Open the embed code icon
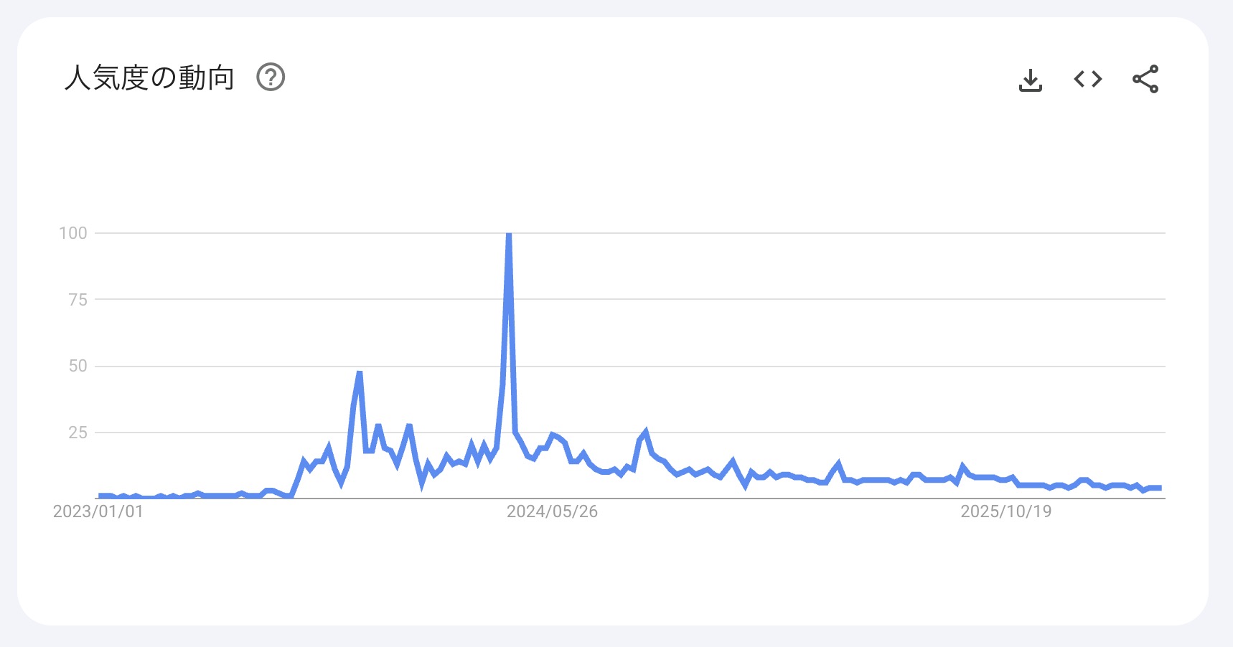The height and width of the screenshot is (647, 1233). (x=1087, y=79)
